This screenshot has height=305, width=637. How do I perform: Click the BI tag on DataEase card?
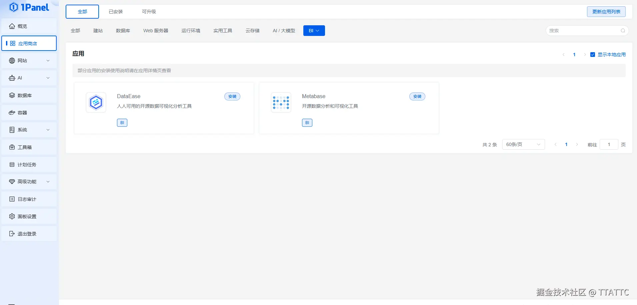click(122, 123)
